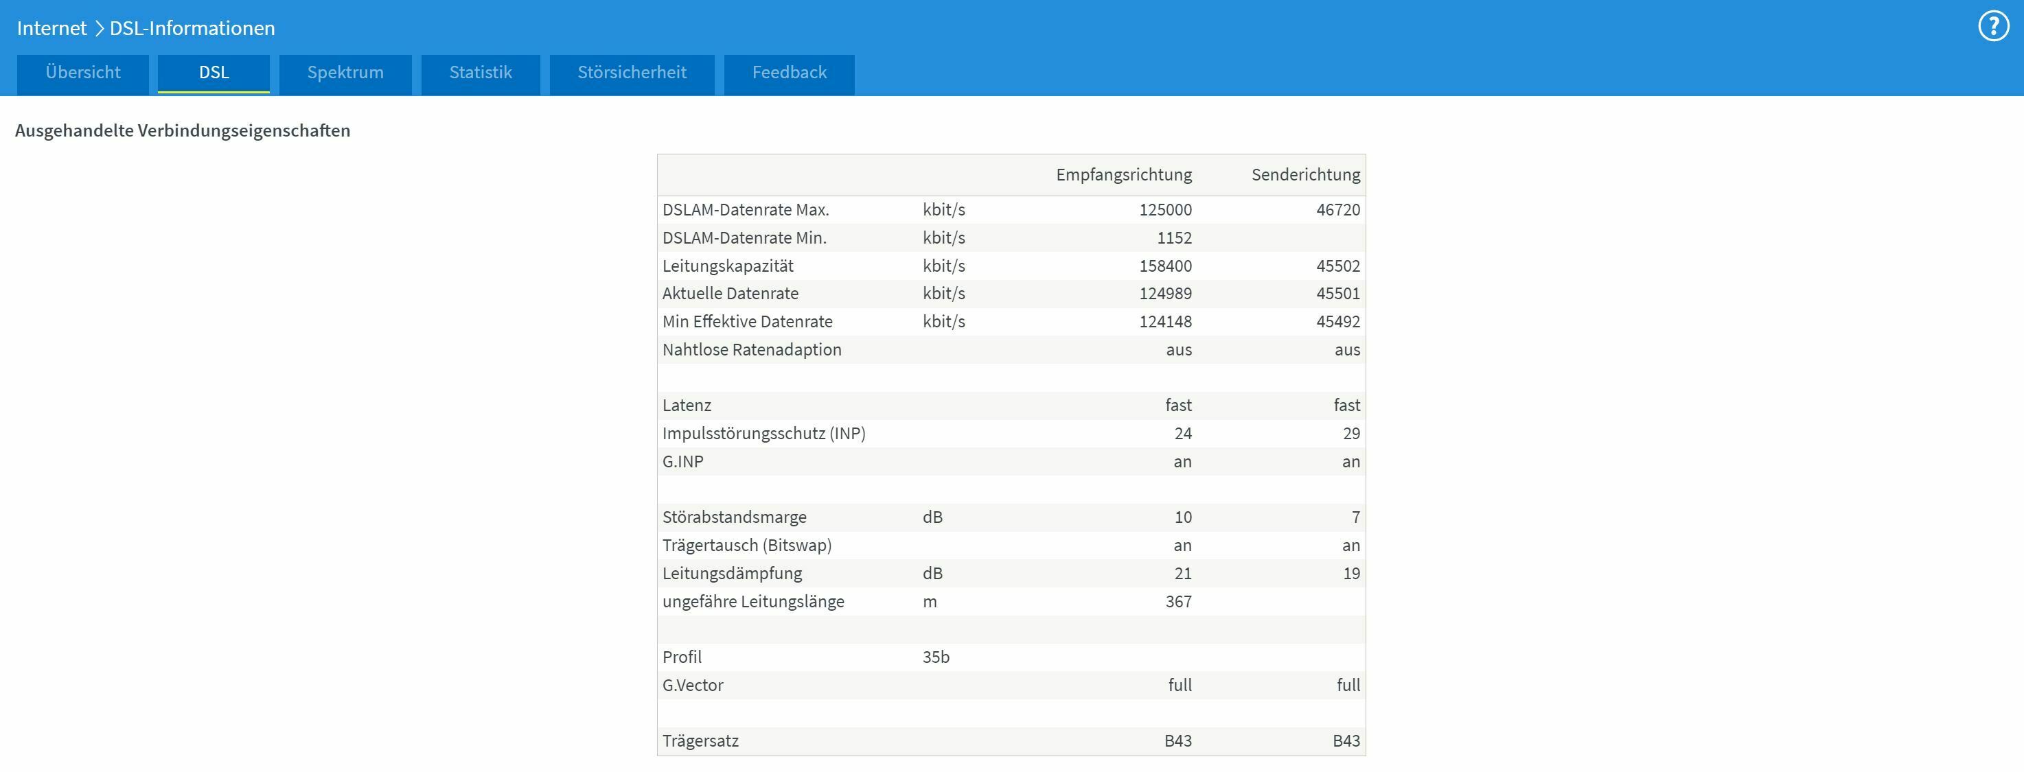Select the Leitungskapazität row label

tap(728, 266)
